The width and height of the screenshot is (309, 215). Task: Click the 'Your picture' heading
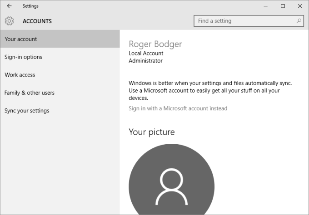click(x=151, y=132)
